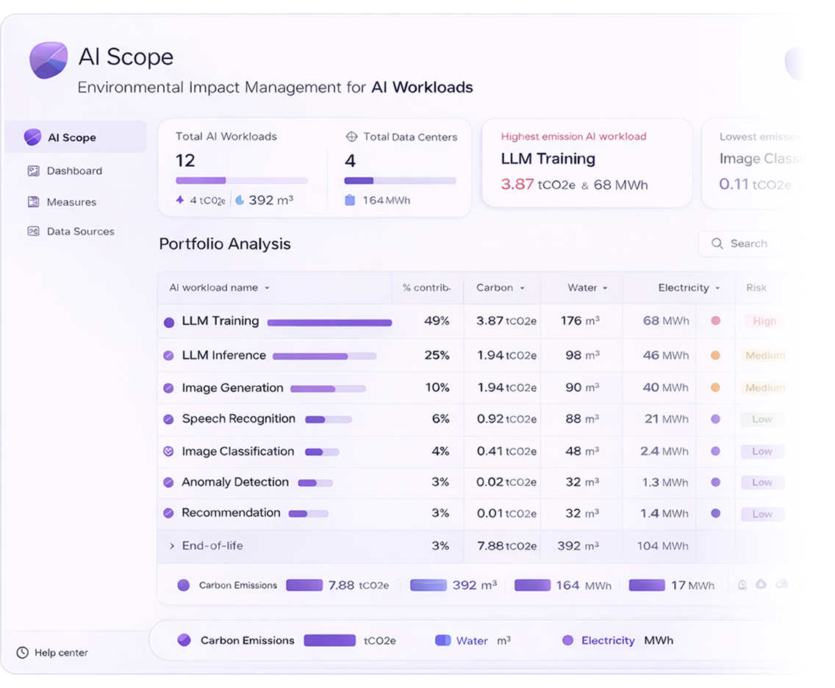Toggle the Image Classification row check circle

(x=168, y=452)
